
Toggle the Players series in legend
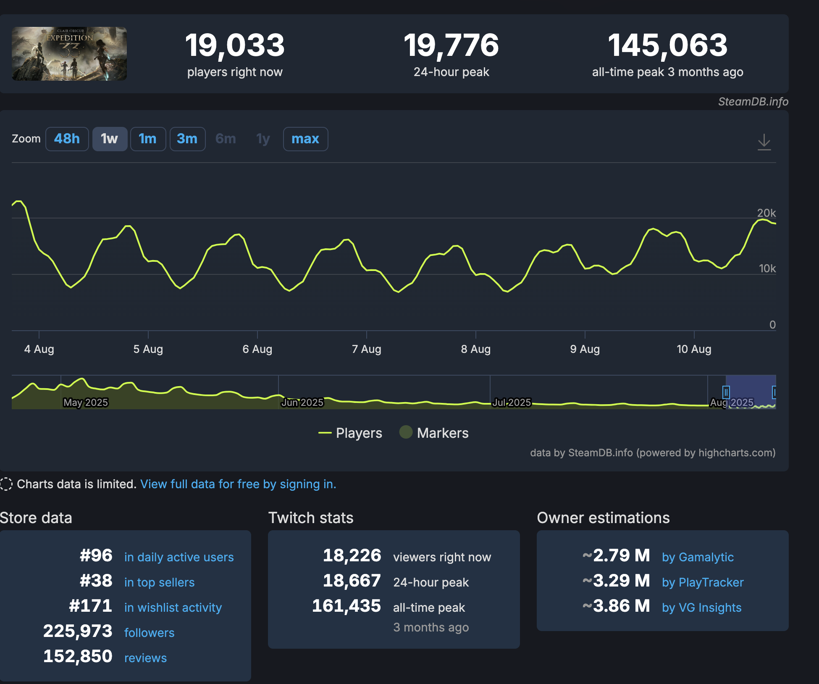pyautogui.click(x=350, y=433)
